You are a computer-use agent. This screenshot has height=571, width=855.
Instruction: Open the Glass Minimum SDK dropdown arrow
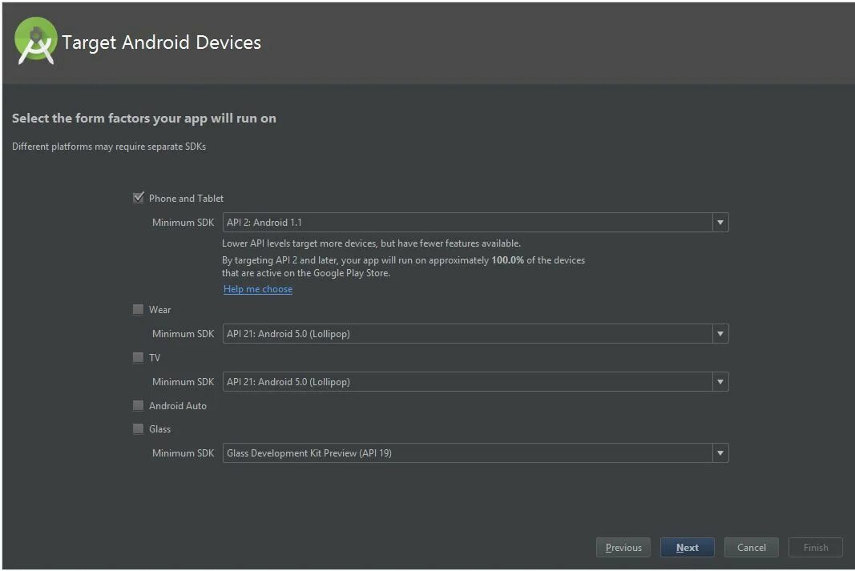(720, 452)
